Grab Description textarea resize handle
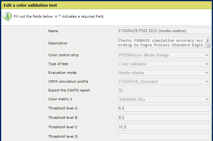The image size is (213, 141). coord(208,46)
